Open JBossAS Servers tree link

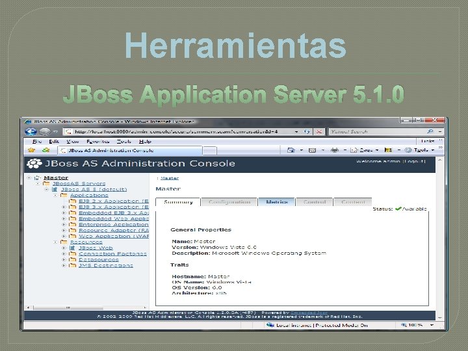[79, 183]
